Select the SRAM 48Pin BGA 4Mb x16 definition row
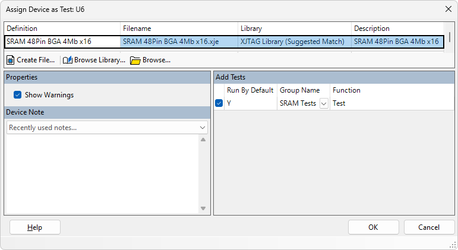 [62, 42]
